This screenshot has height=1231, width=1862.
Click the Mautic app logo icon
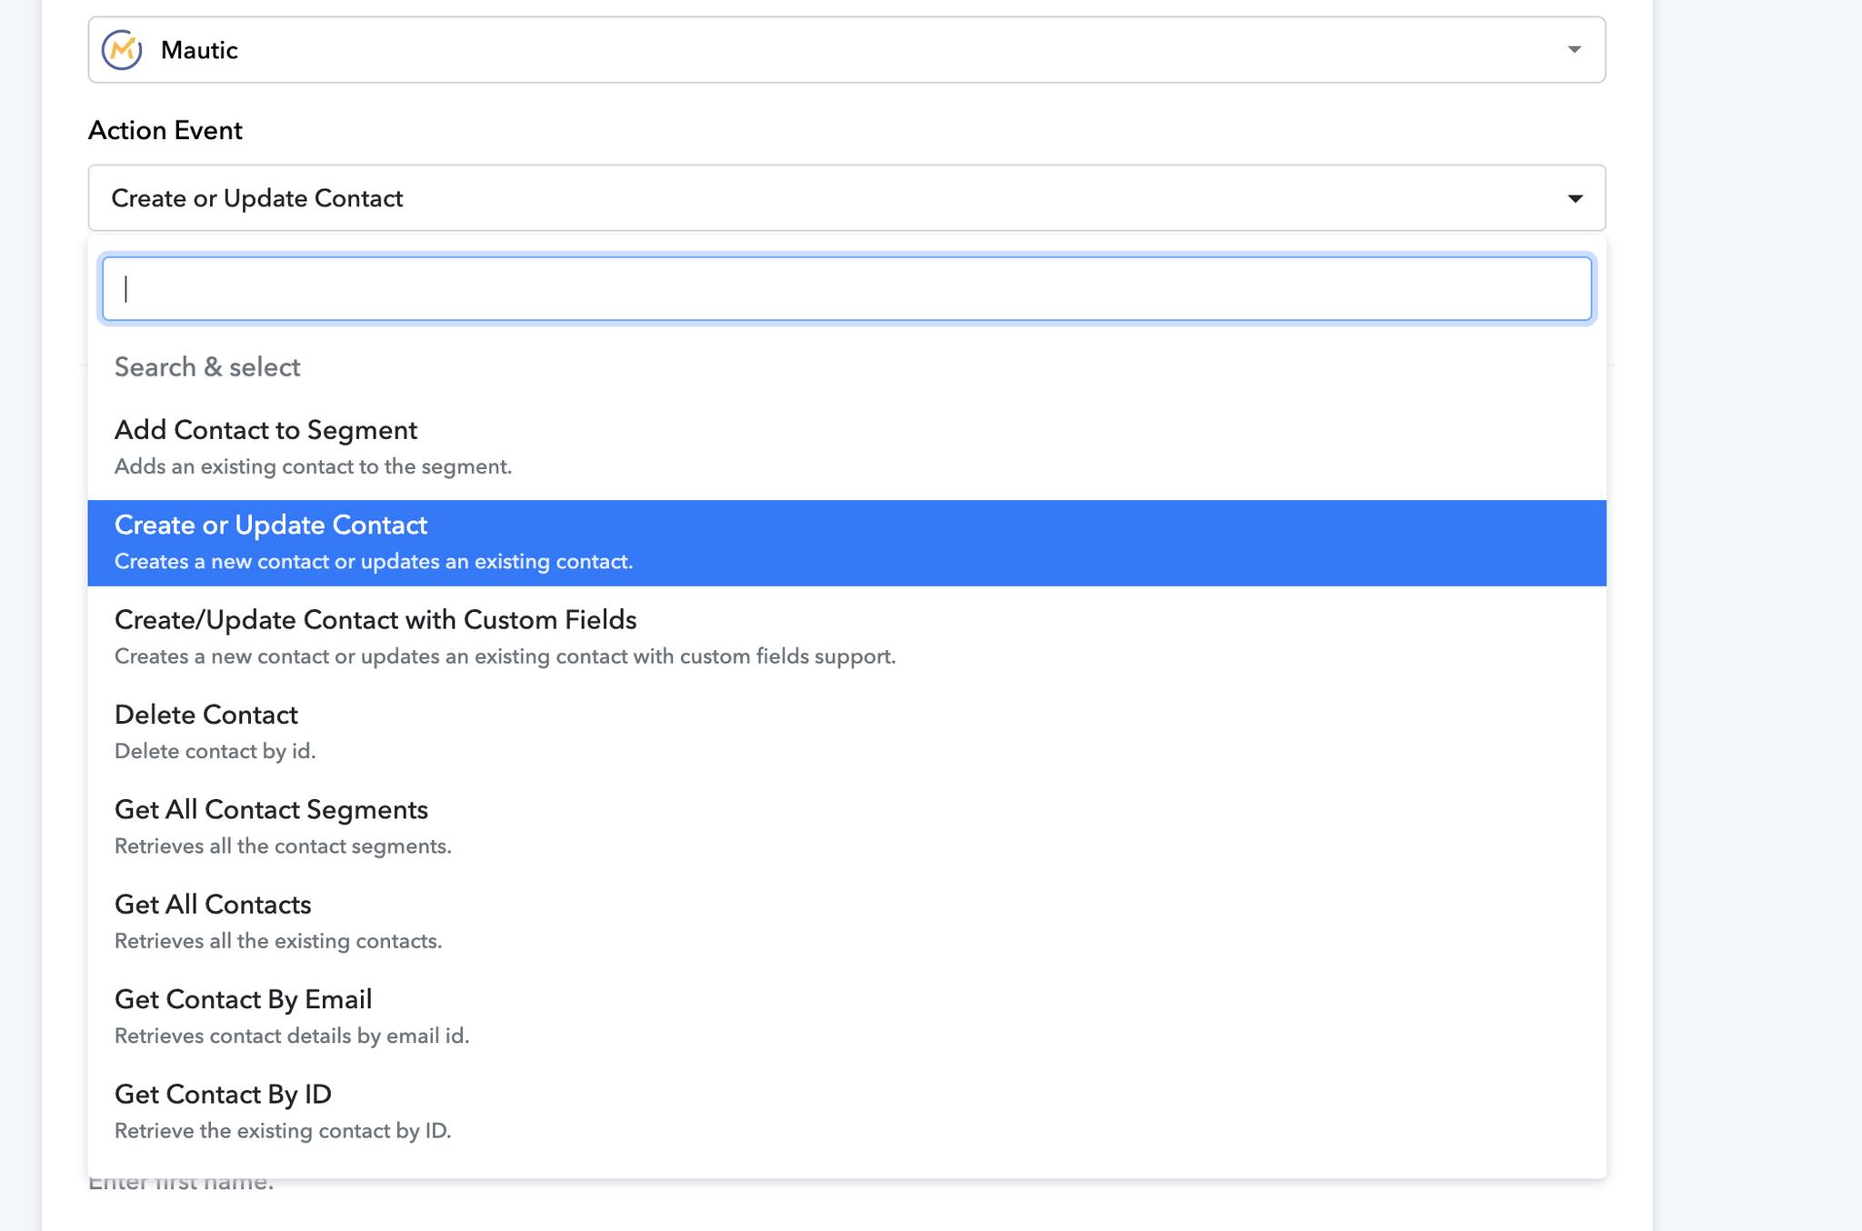(x=122, y=50)
